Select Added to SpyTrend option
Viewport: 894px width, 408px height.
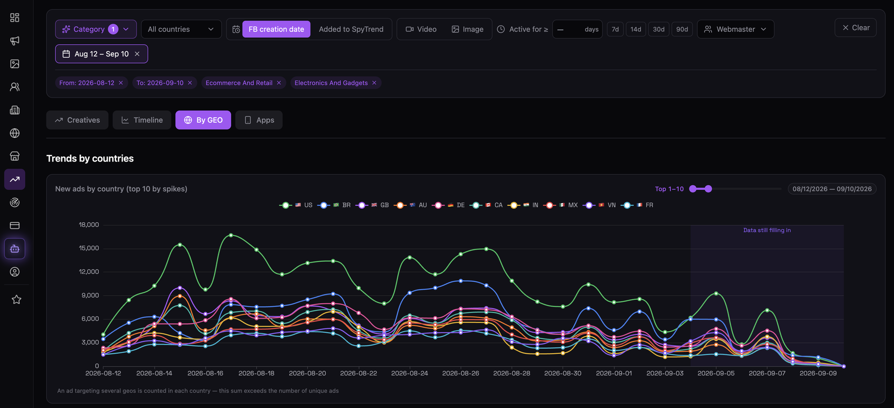(x=351, y=29)
